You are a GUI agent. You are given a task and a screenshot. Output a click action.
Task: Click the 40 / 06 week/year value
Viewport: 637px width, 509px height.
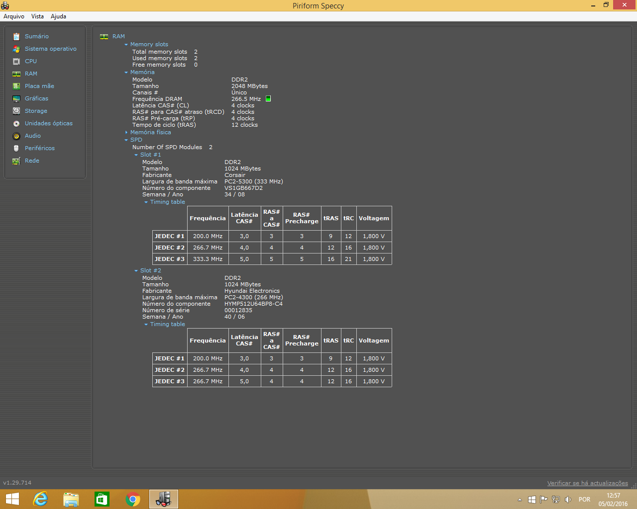[234, 317]
